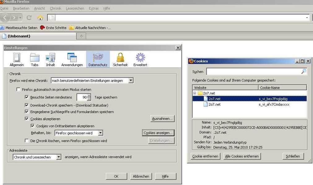313x185 pixels.
Task: Toggle Eingegebene Suchbegriffe und Formulardaten speichern
Action: click(27, 111)
